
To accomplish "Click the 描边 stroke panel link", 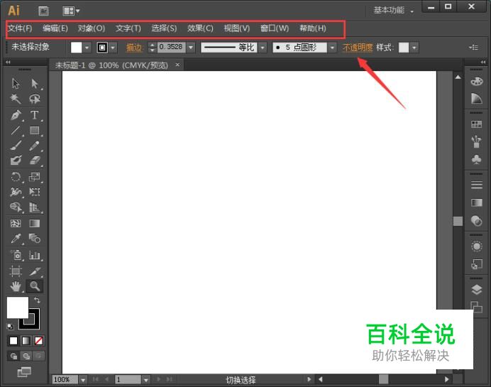I will point(134,48).
